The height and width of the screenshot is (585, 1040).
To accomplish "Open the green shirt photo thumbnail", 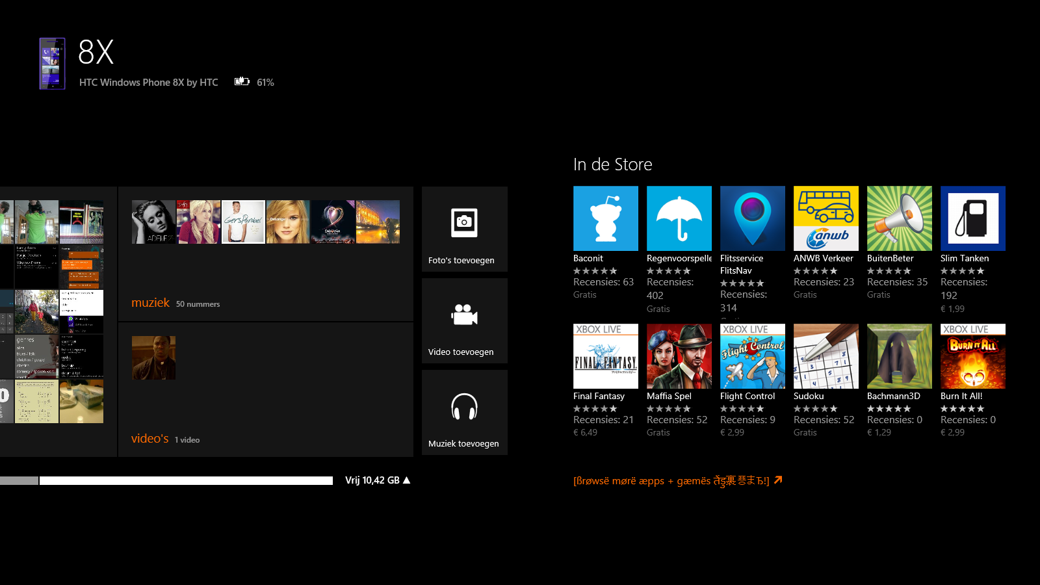I will tap(36, 222).
